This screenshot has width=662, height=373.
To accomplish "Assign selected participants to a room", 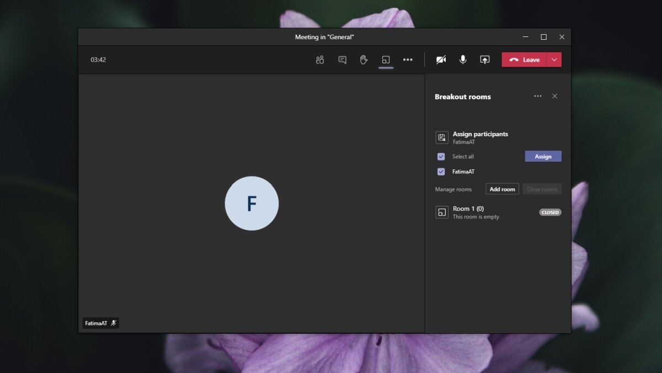I will (x=543, y=156).
